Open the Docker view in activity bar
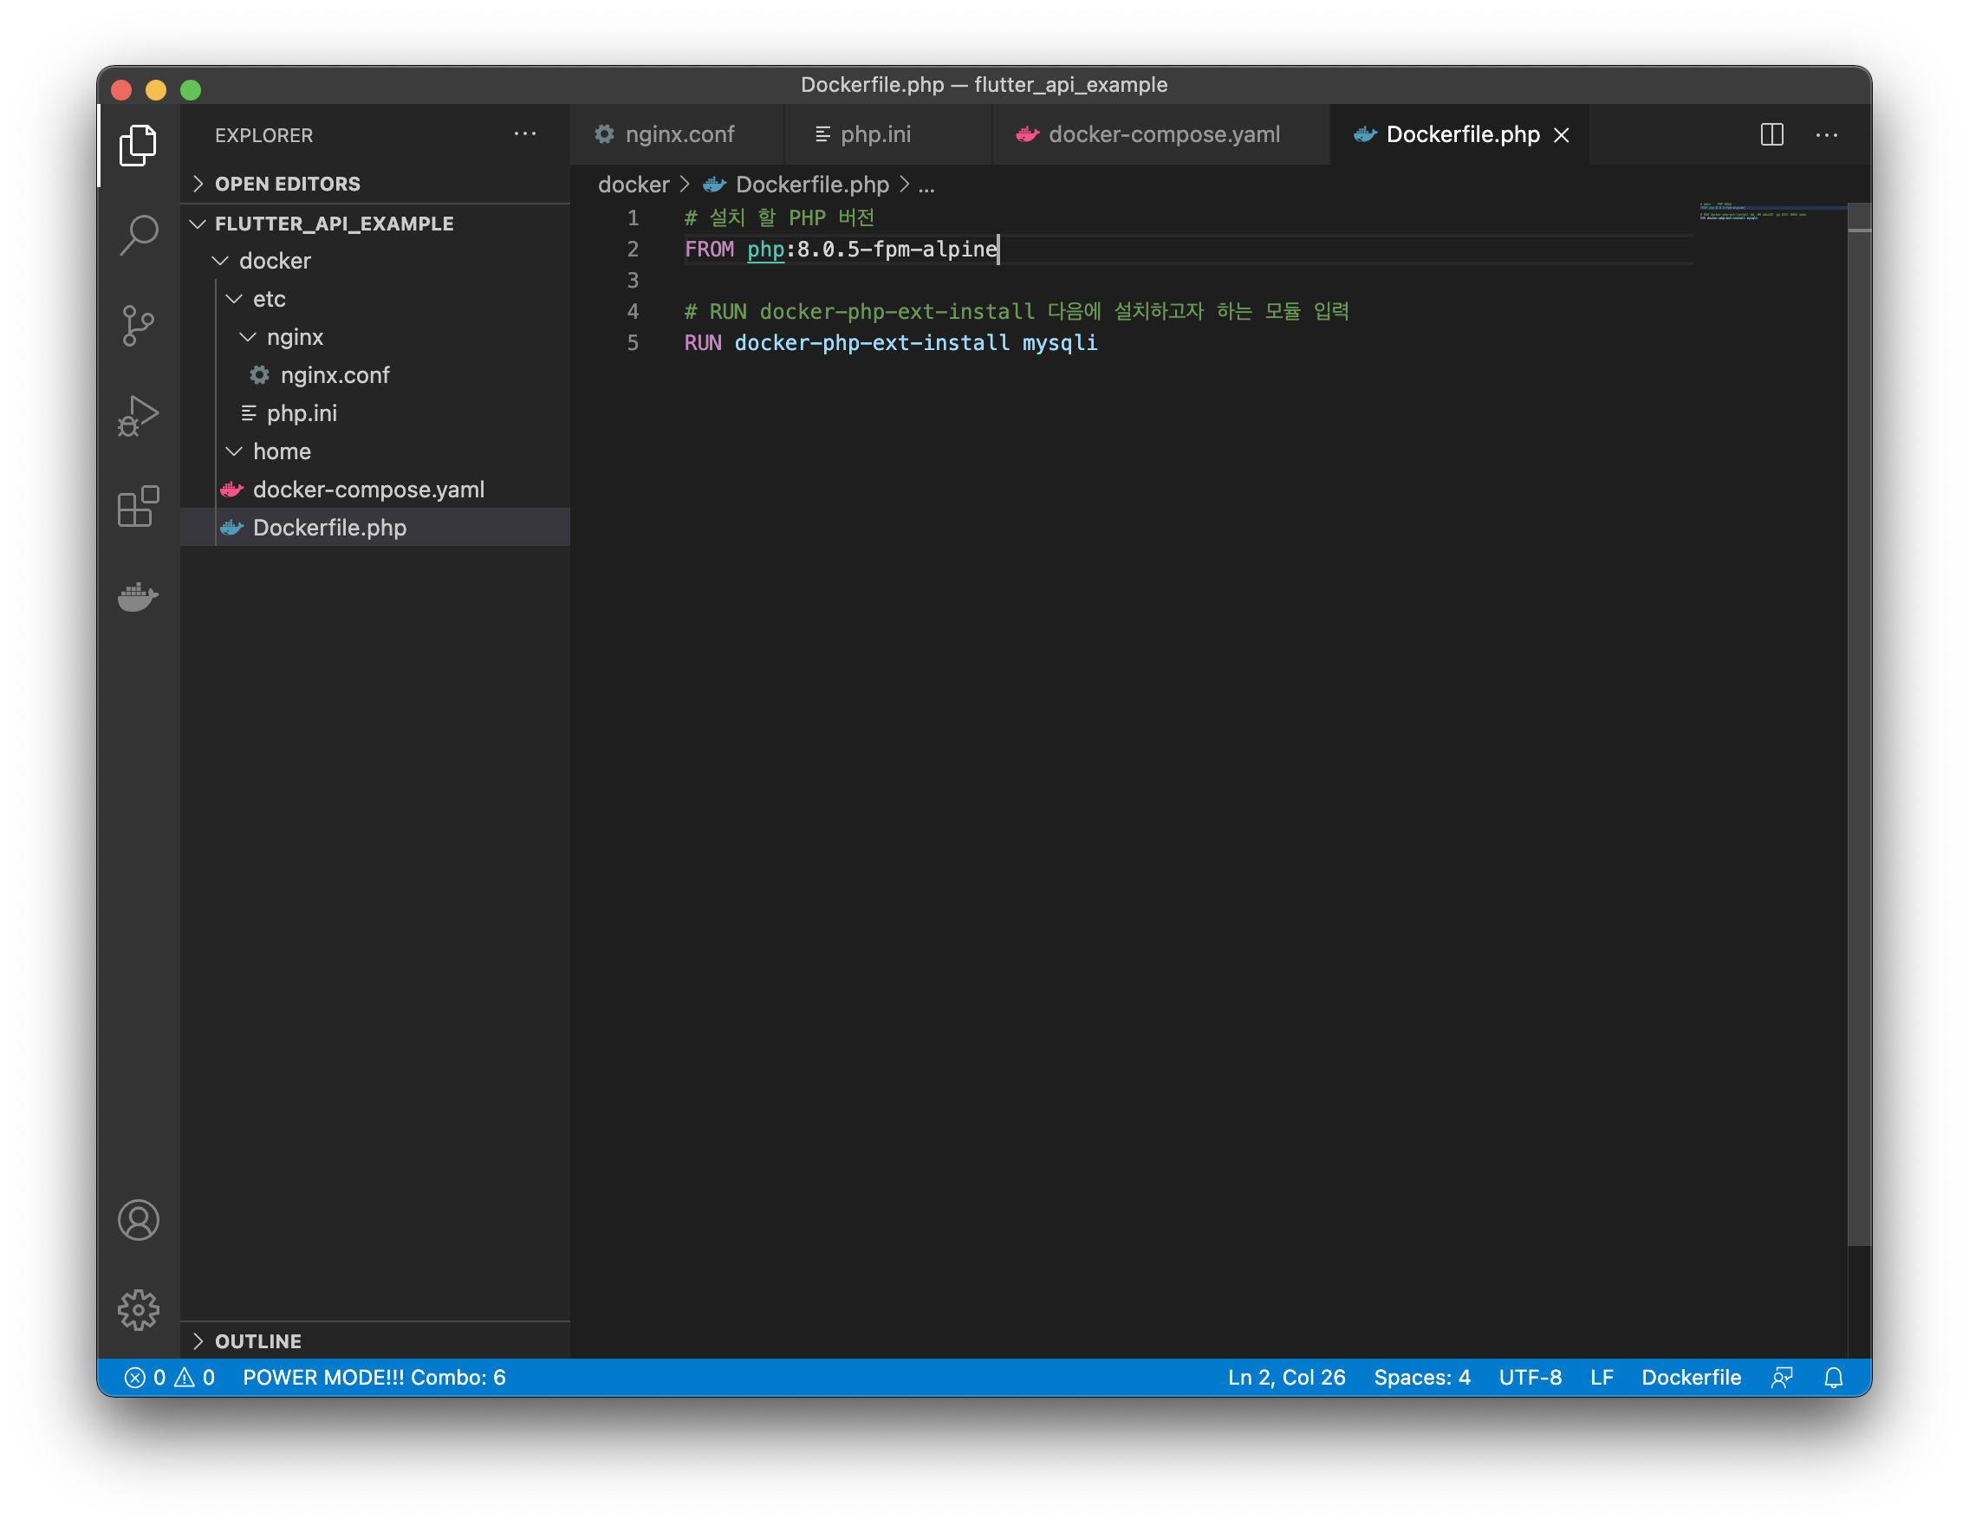The height and width of the screenshot is (1525, 1969). pyautogui.click(x=138, y=596)
